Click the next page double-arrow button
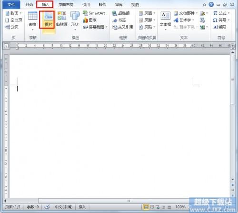The height and width of the screenshot is (213, 238). (x=233, y=195)
